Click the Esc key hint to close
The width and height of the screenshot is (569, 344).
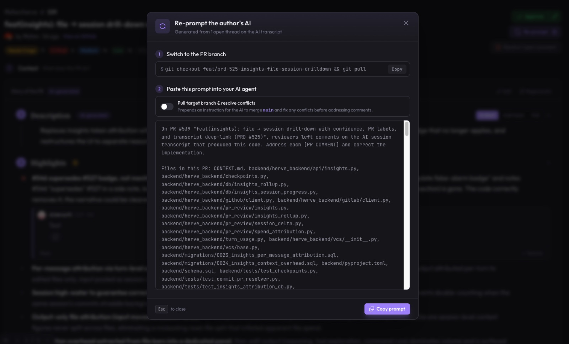coord(162,309)
